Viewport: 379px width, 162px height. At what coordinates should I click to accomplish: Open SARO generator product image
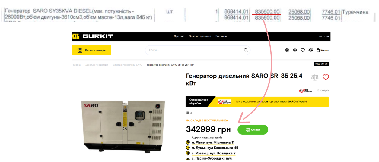(x=123, y=125)
